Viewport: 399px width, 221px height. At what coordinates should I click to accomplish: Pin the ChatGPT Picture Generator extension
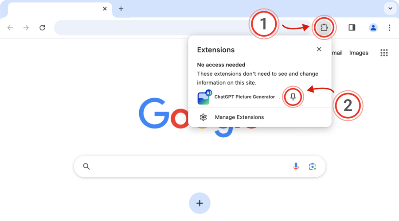[293, 97]
